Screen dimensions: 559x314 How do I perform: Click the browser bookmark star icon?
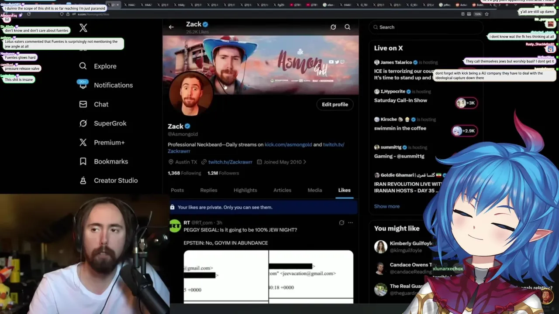tap(487, 14)
